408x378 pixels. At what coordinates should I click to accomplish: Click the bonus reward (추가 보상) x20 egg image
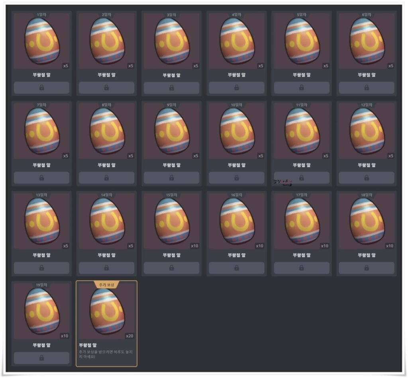coord(107,311)
